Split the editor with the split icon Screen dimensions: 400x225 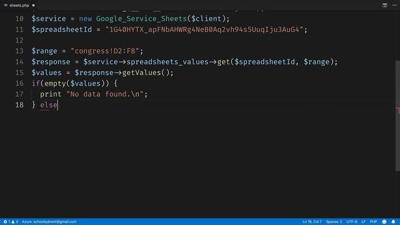(x=385, y=5)
